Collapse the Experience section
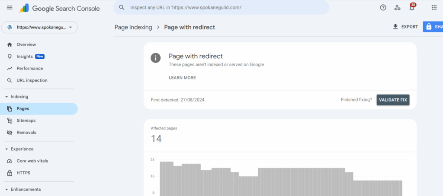The width and height of the screenshot is (443, 196). pyautogui.click(x=6, y=149)
